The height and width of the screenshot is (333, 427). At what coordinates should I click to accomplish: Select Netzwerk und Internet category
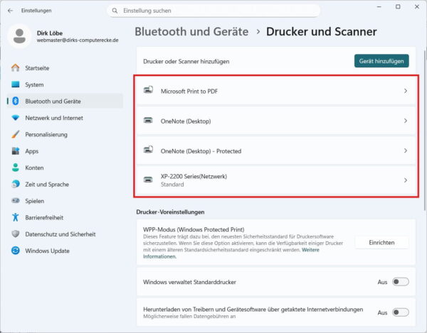point(65,118)
